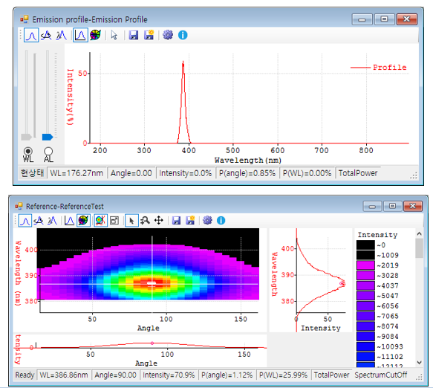Click status entry P(WL)=0.00%
Screen dimensions: 433x388
(x=307, y=173)
